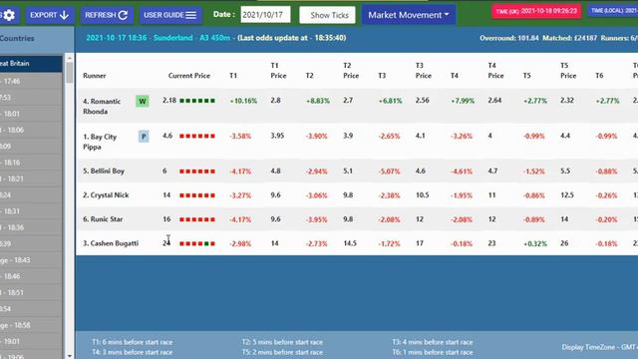Click the T3 Price column header
The image size is (638, 359).
pyautogui.click(x=423, y=71)
